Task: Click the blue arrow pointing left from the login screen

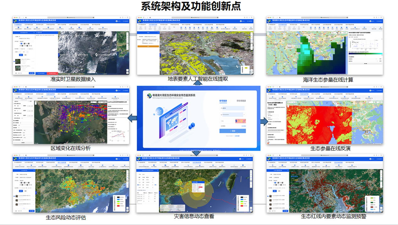Action: 132,118
